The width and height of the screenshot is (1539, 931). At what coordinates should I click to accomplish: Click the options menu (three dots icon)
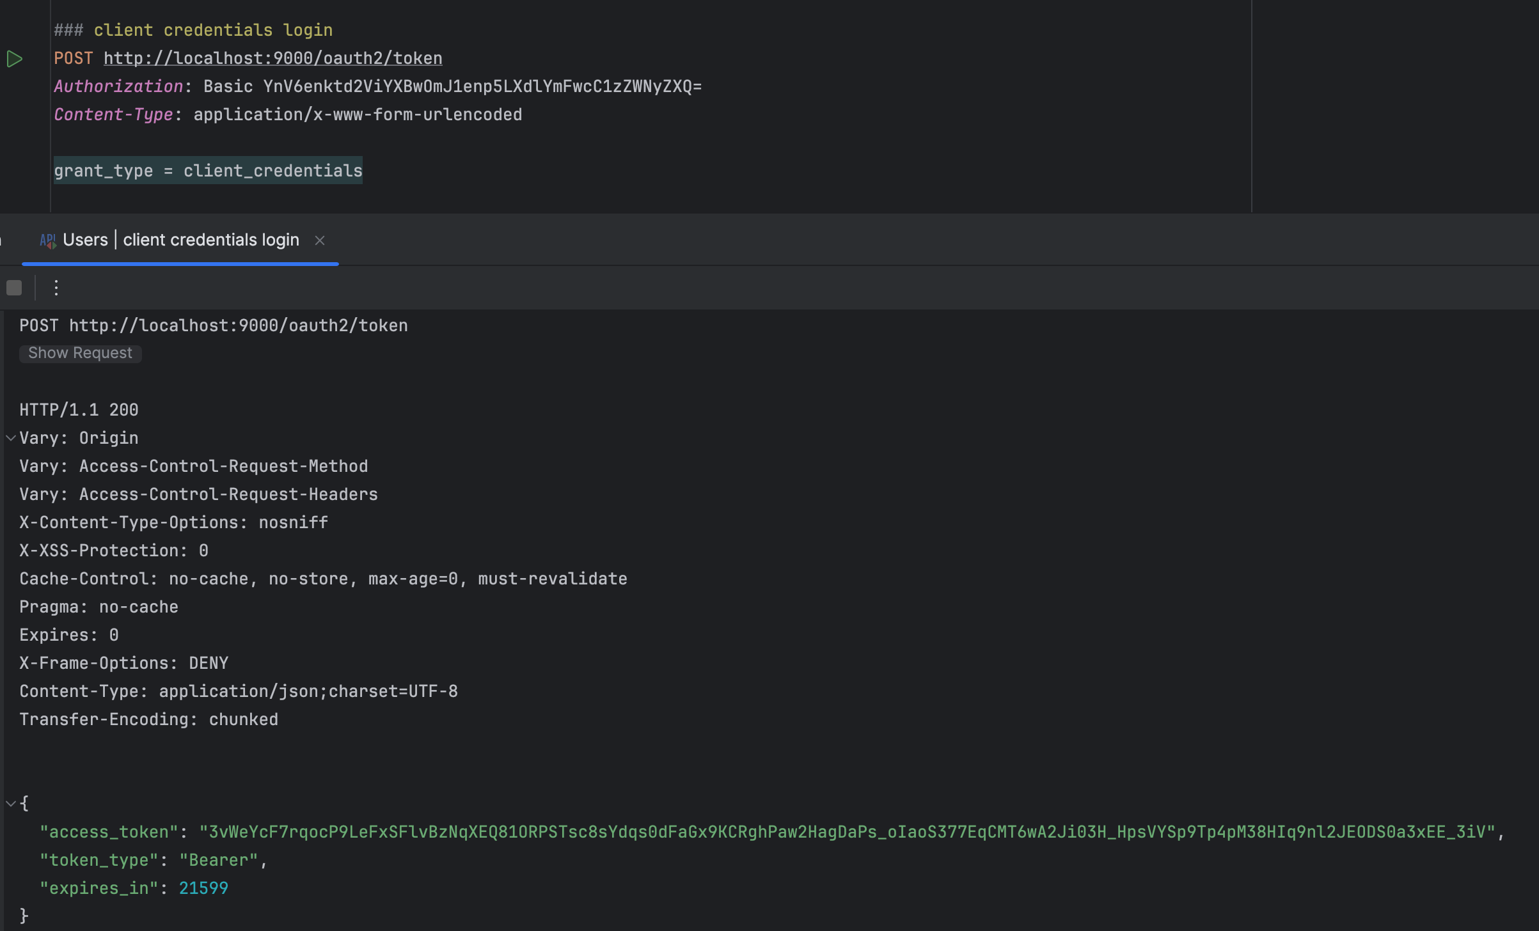56,287
